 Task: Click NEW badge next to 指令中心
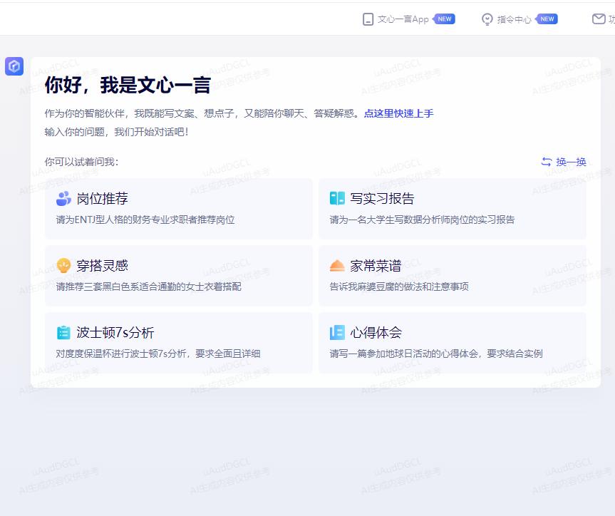(547, 19)
